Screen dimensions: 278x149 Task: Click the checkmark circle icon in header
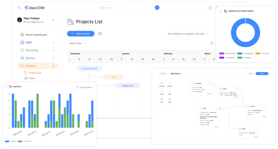tap(210, 8)
